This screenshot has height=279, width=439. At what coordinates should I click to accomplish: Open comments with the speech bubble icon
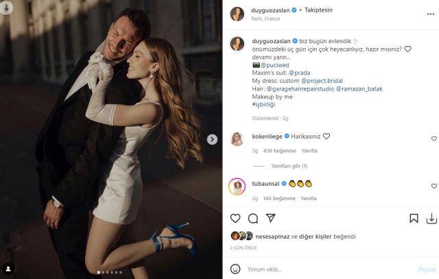tap(253, 218)
